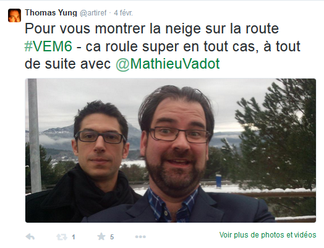Screen dimensions: 324x248
Task: Retweet this tweet using the retweet icon
Action: pyautogui.click(x=62, y=237)
